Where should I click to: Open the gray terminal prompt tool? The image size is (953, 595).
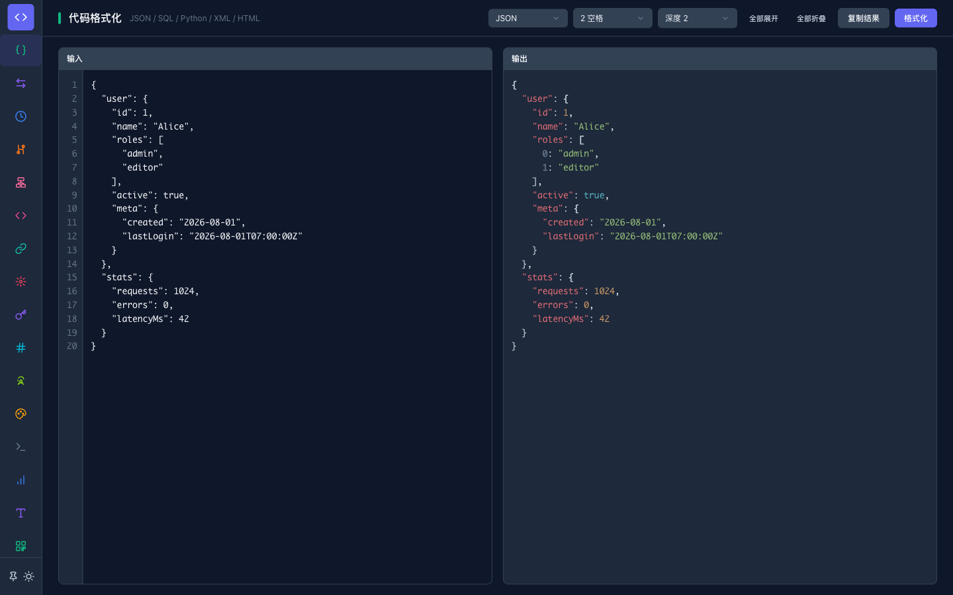pos(21,447)
